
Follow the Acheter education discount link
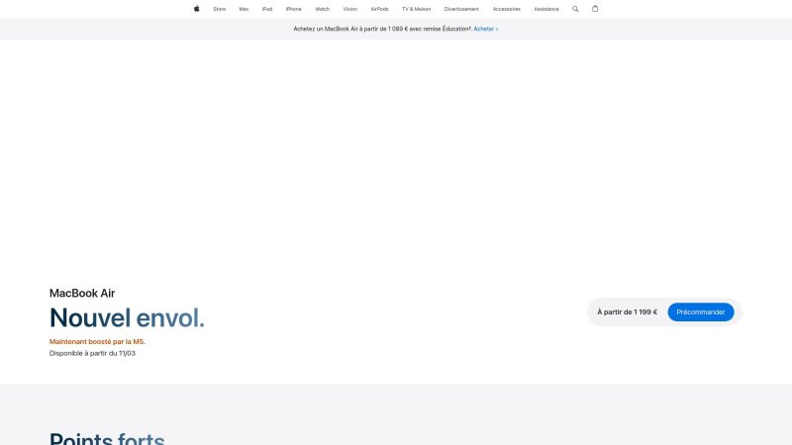point(485,29)
